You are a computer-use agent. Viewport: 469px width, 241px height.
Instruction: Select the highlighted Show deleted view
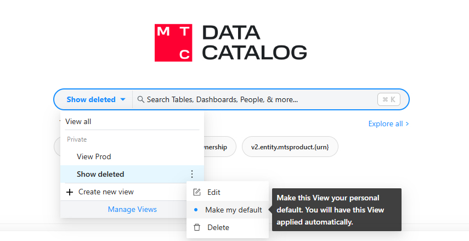coord(100,174)
